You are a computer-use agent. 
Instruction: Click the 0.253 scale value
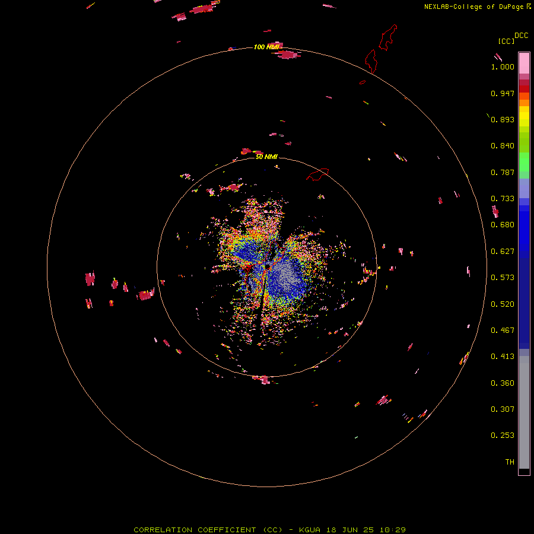tap(503, 436)
